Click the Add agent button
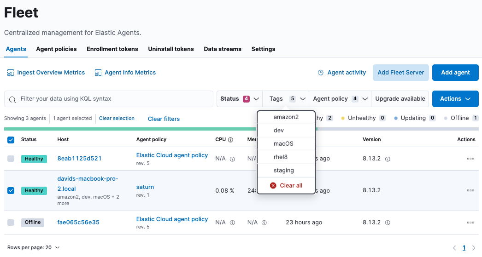Viewport: 482px width, 257px height. click(x=455, y=73)
